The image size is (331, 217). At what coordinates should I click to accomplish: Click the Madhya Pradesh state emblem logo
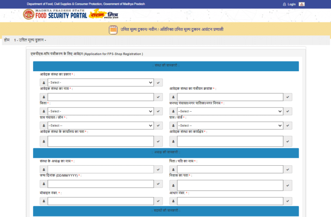point(28,15)
